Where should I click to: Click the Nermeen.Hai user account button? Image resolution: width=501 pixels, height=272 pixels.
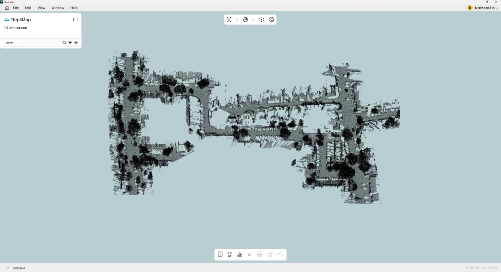tap(482, 8)
